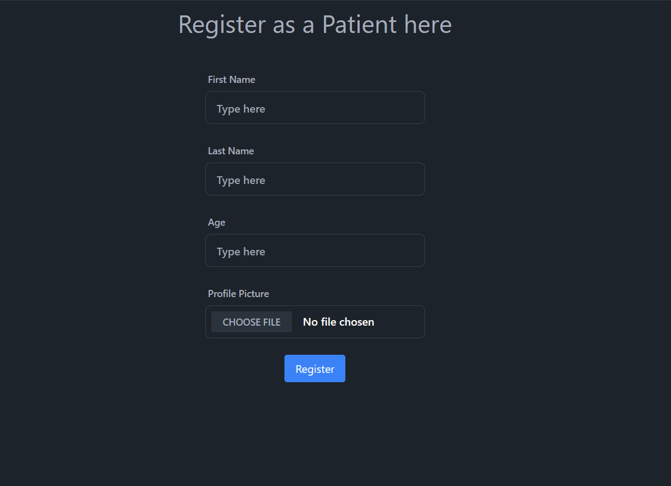The width and height of the screenshot is (671, 486).
Task: Click the word "Register" in the page heading
Action: point(222,25)
